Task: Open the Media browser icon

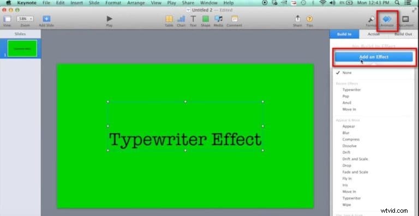Action: [218, 19]
